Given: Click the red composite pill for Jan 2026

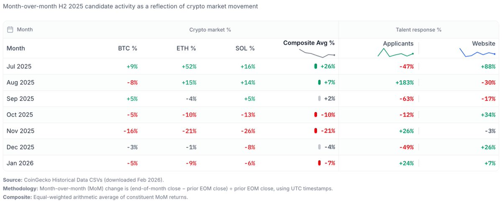Looking at the screenshot, I should 319,163.
